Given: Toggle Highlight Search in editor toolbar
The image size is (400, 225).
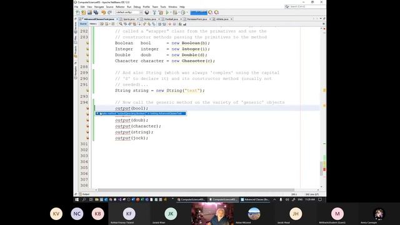Looking at the screenshot, I should (134, 24).
